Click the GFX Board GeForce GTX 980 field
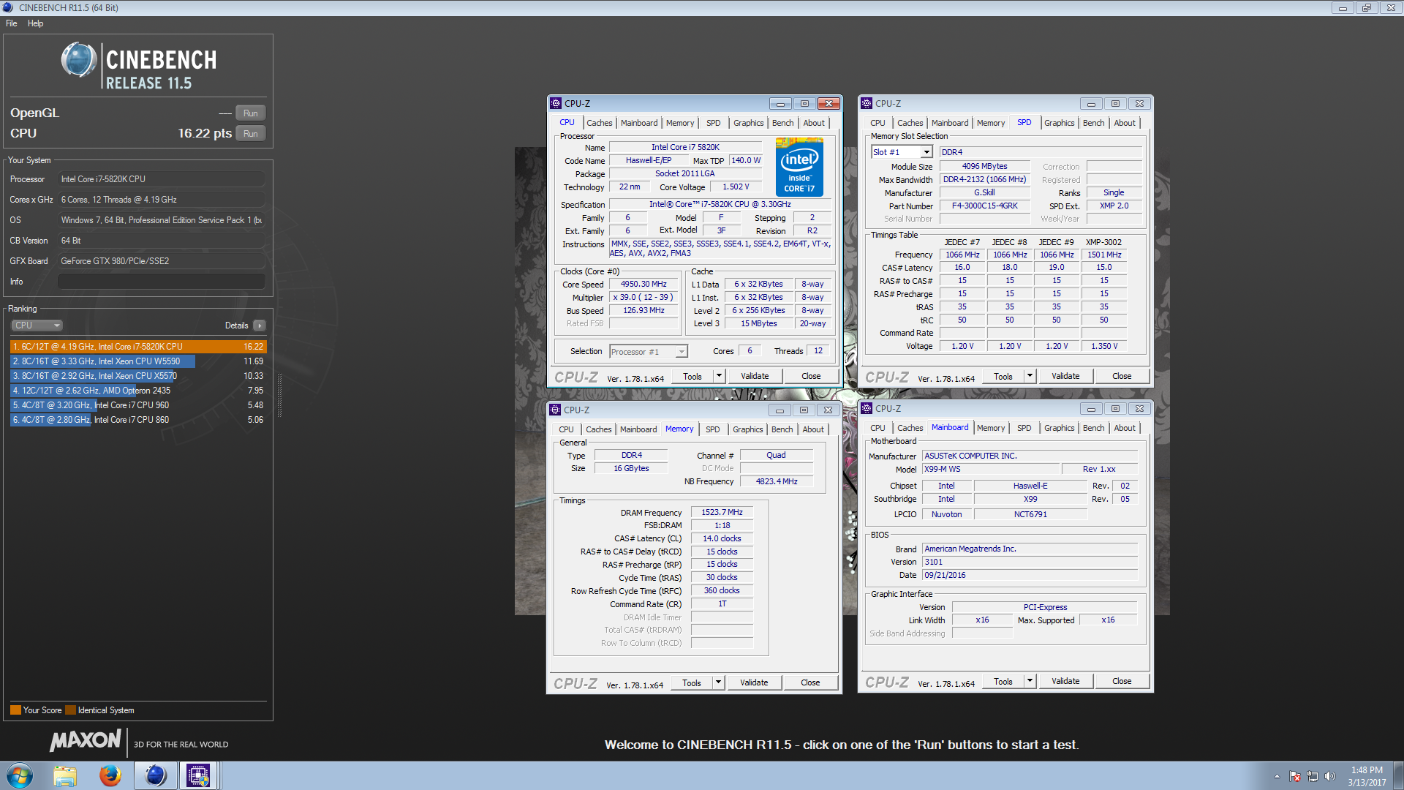The height and width of the screenshot is (790, 1404). point(161,261)
